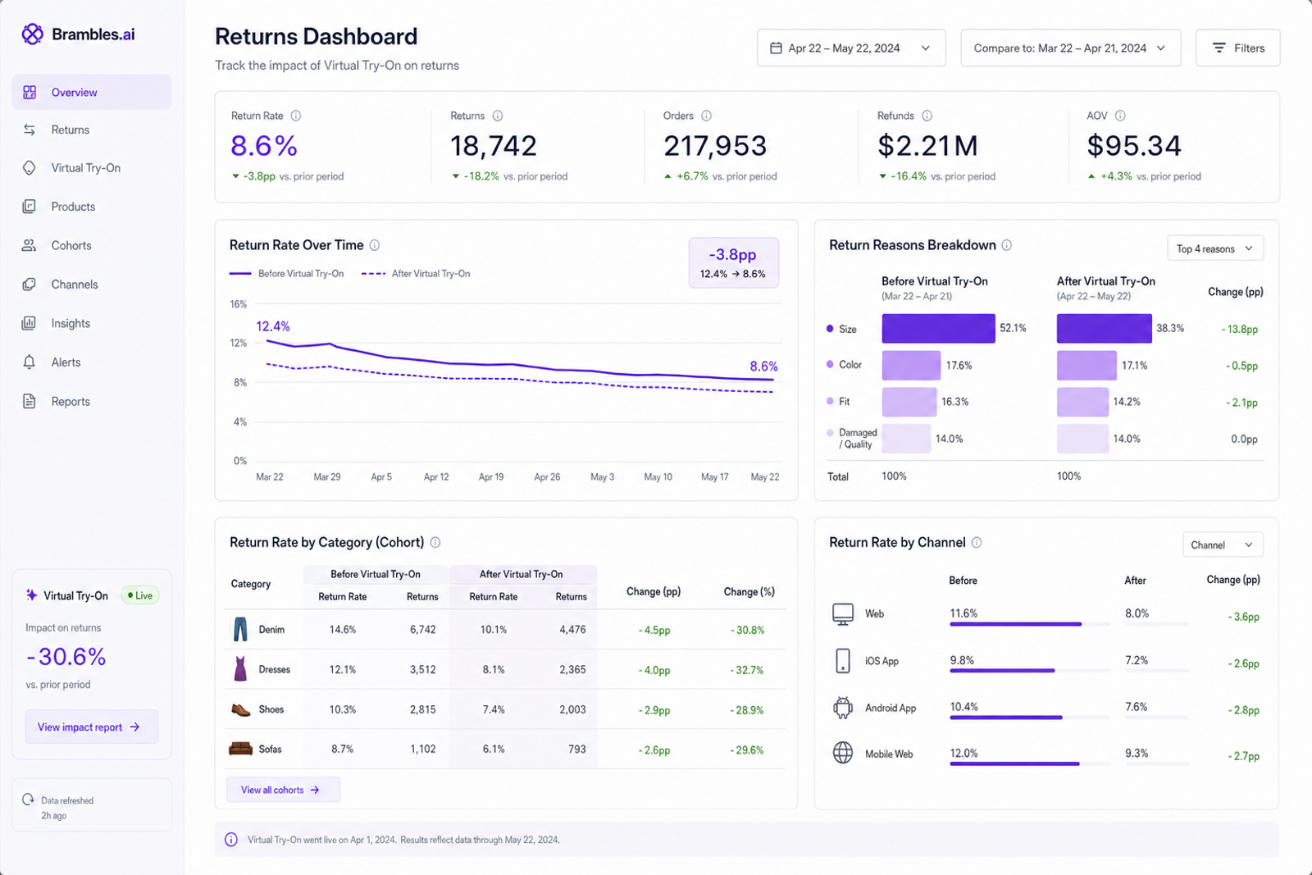Click info icon for Return Rate by Channel
This screenshot has height=875, width=1312.
click(x=977, y=542)
